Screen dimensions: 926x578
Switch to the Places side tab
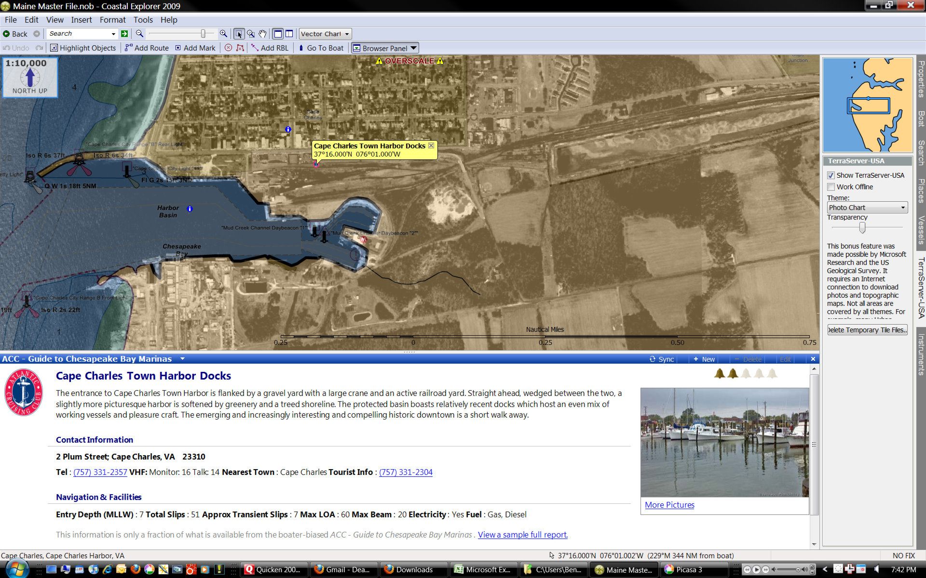(x=921, y=190)
